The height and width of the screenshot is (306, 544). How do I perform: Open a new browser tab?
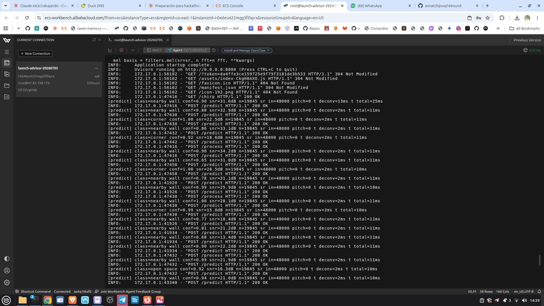point(487,6)
